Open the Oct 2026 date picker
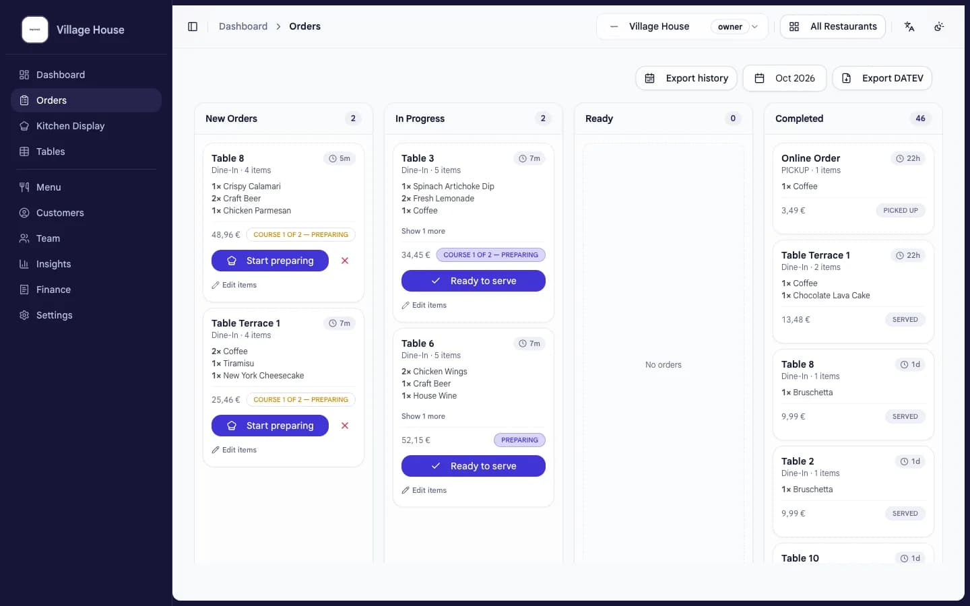Screen dimensions: 970x606 [x=785, y=78]
